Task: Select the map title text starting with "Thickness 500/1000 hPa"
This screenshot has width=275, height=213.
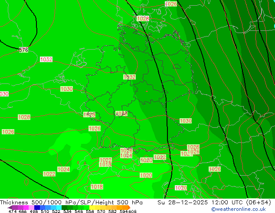Action: (x=71, y=203)
